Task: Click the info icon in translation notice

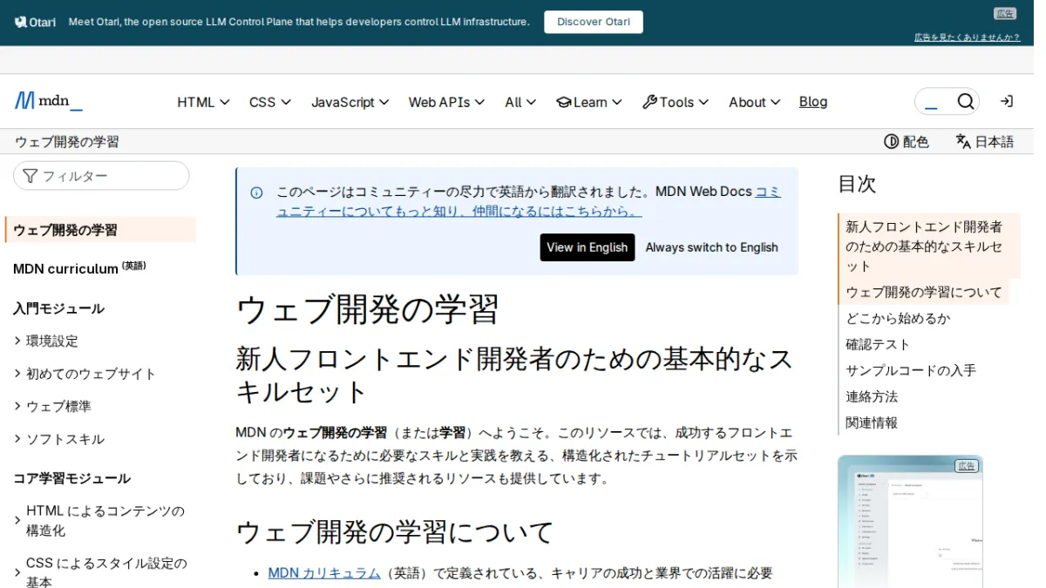Action: click(256, 193)
